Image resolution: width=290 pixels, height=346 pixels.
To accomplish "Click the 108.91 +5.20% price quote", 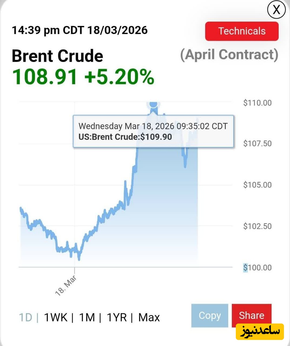I will [x=83, y=77].
